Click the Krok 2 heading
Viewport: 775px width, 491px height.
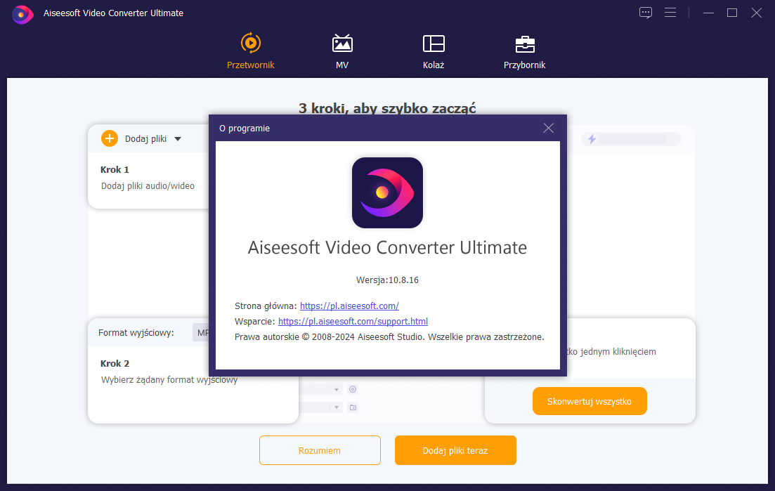click(115, 364)
